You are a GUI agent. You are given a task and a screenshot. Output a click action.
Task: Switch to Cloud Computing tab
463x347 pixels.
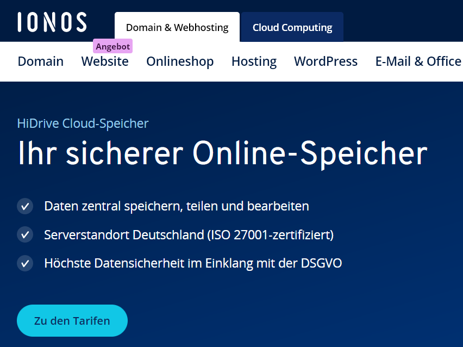[292, 27]
